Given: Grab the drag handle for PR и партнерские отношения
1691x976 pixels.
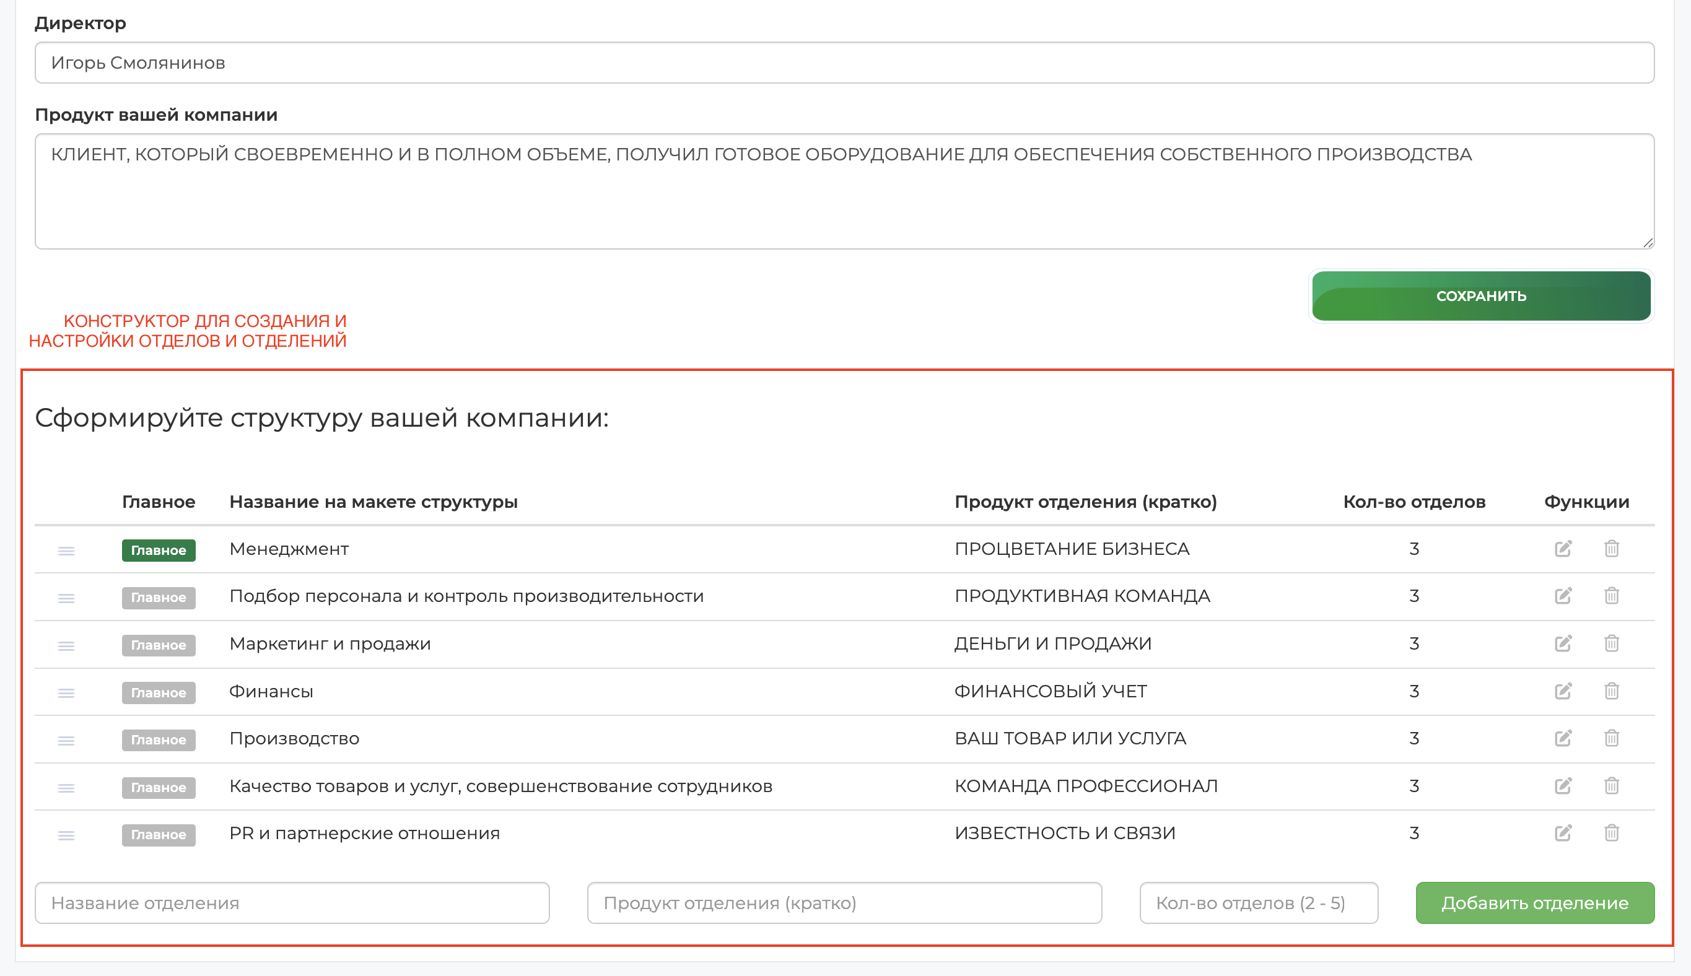Looking at the screenshot, I should 66,836.
